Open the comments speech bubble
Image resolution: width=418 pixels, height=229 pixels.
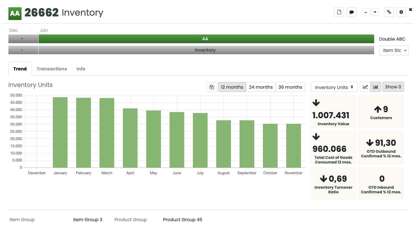point(351,12)
